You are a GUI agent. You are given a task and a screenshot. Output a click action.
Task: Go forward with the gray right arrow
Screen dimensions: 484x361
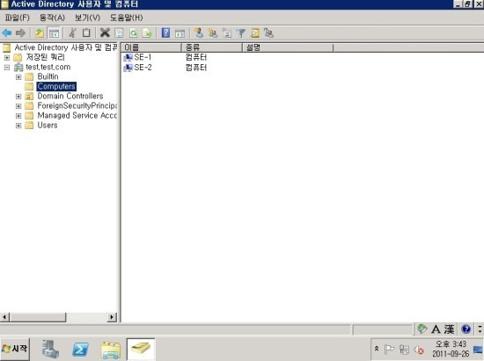tap(21, 33)
